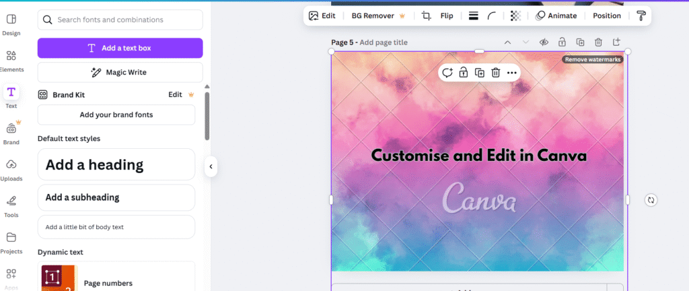Select the Crop icon in toolbar
The image size is (689, 291).
[426, 15]
